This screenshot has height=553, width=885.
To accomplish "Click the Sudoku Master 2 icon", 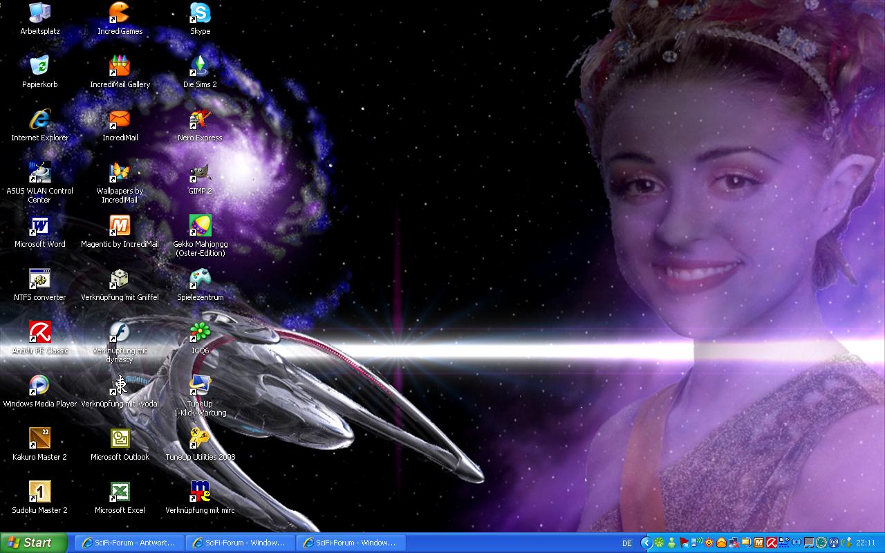I will coord(39,493).
